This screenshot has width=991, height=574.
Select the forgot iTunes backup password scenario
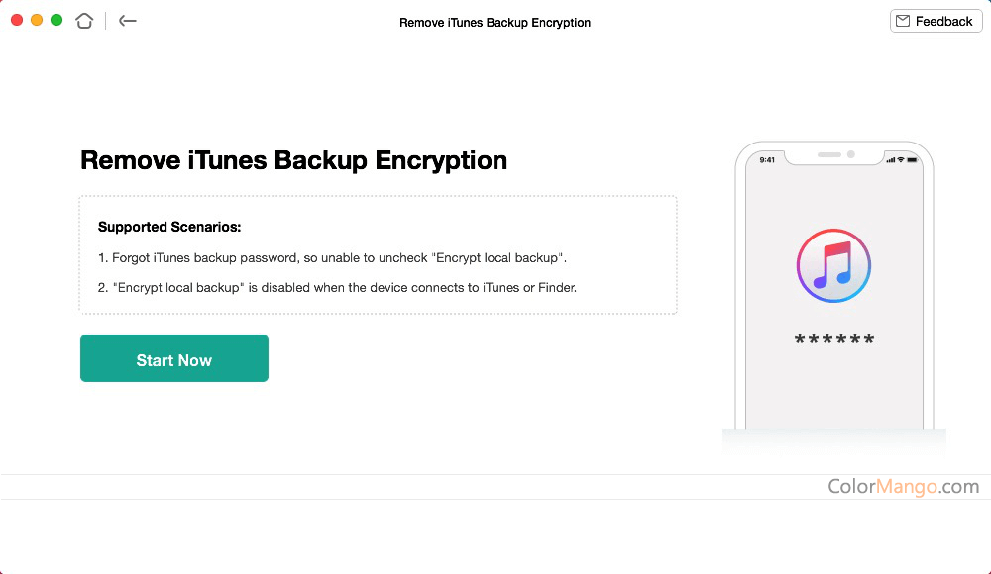tap(332, 257)
